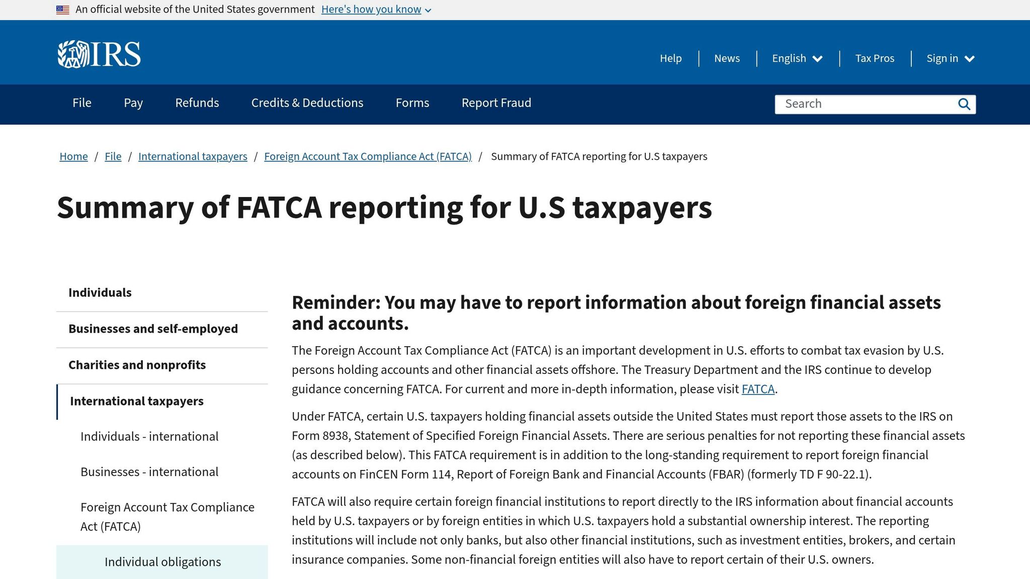Click the IRS logo
The width and height of the screenshot is (1030, 579).
(99, 54)
